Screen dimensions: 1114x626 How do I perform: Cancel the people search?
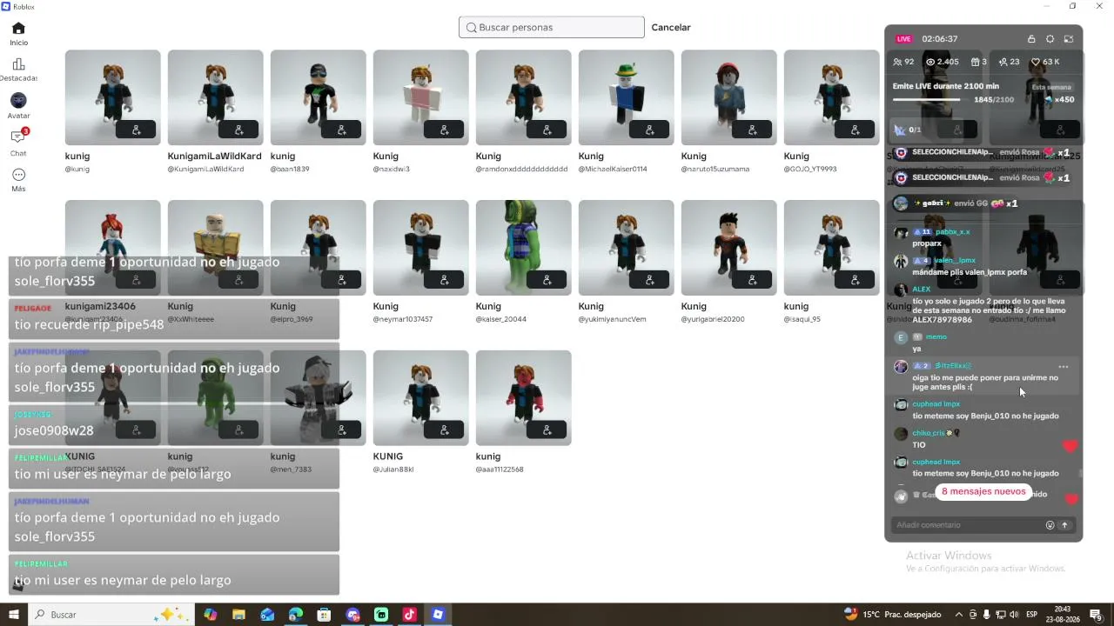[x=671, y=27]
